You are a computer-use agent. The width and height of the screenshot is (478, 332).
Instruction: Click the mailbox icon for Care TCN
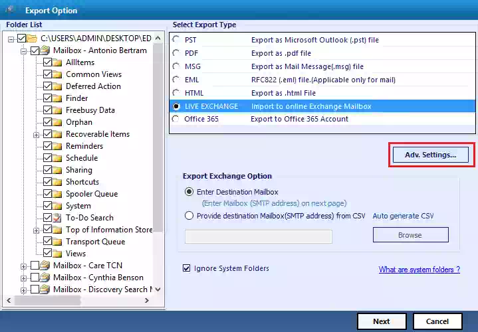coord(45,266)
